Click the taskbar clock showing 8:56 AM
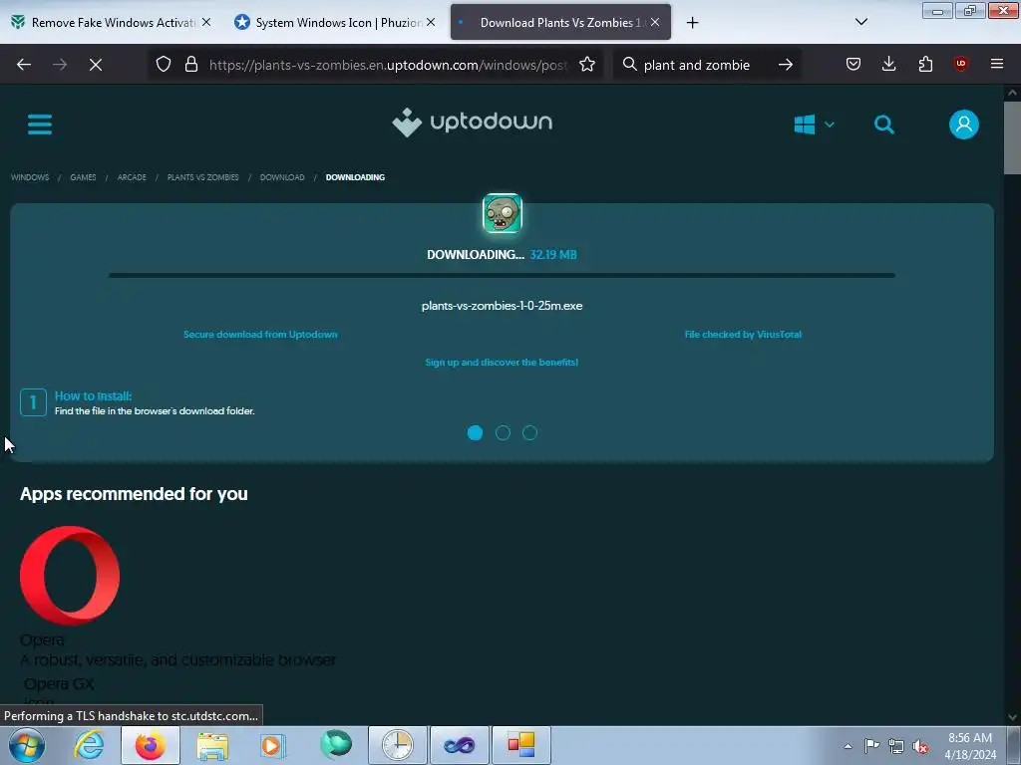Viewport: 1021px width, 765px height. [970, 746]
